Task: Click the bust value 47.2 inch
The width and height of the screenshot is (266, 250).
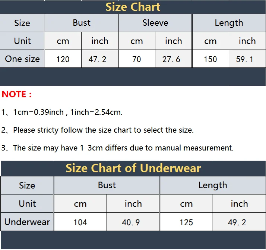Action: pyautogui.click(x=99, y=59)
